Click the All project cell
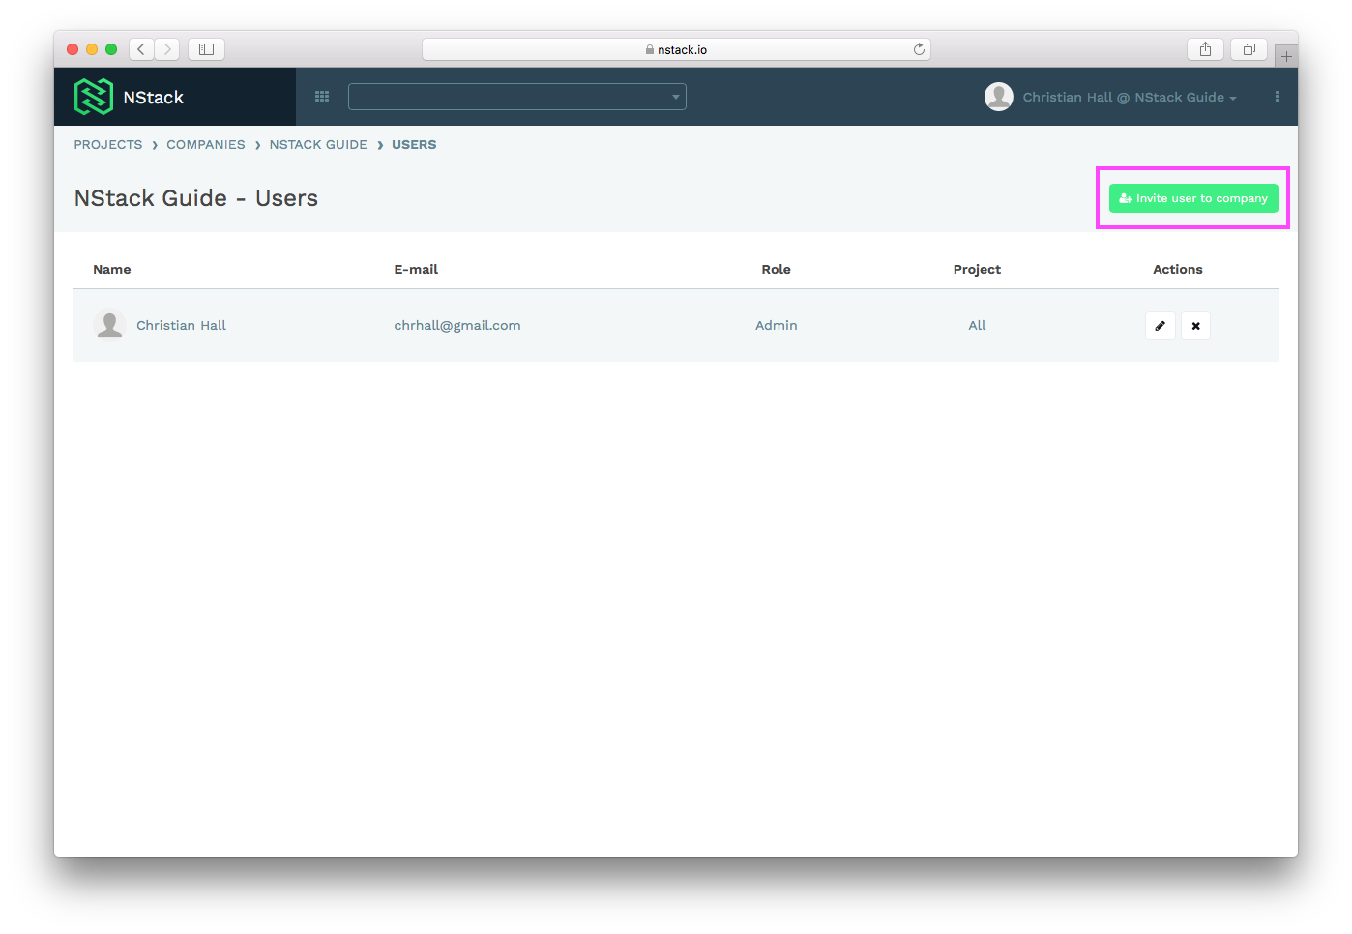This screenshot has width=1352, height=934. tap(977, 326)
